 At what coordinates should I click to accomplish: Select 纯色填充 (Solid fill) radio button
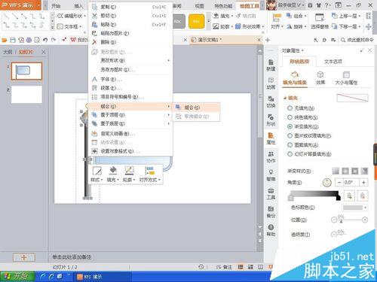click(x=290, y=117)
